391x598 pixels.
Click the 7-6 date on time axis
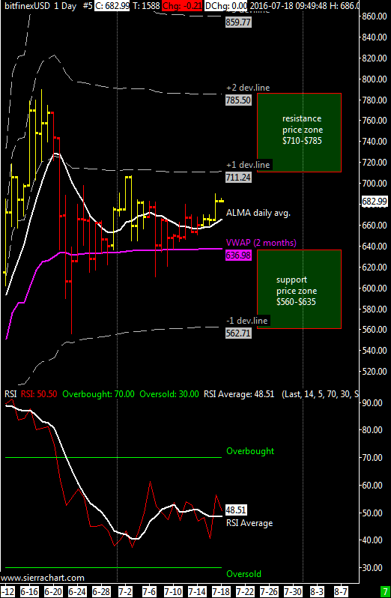pos(149,591)
